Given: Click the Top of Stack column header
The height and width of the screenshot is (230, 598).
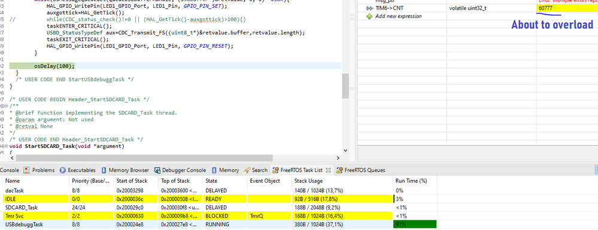Looking at the screenshot, I should point(180,181).
